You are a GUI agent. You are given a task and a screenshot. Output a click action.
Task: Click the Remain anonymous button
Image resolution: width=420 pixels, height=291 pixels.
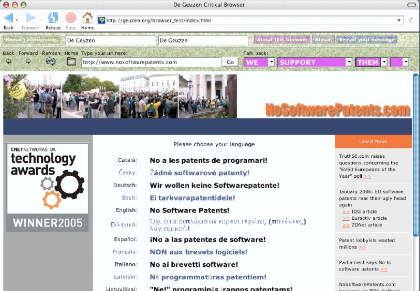pos(31,39)
